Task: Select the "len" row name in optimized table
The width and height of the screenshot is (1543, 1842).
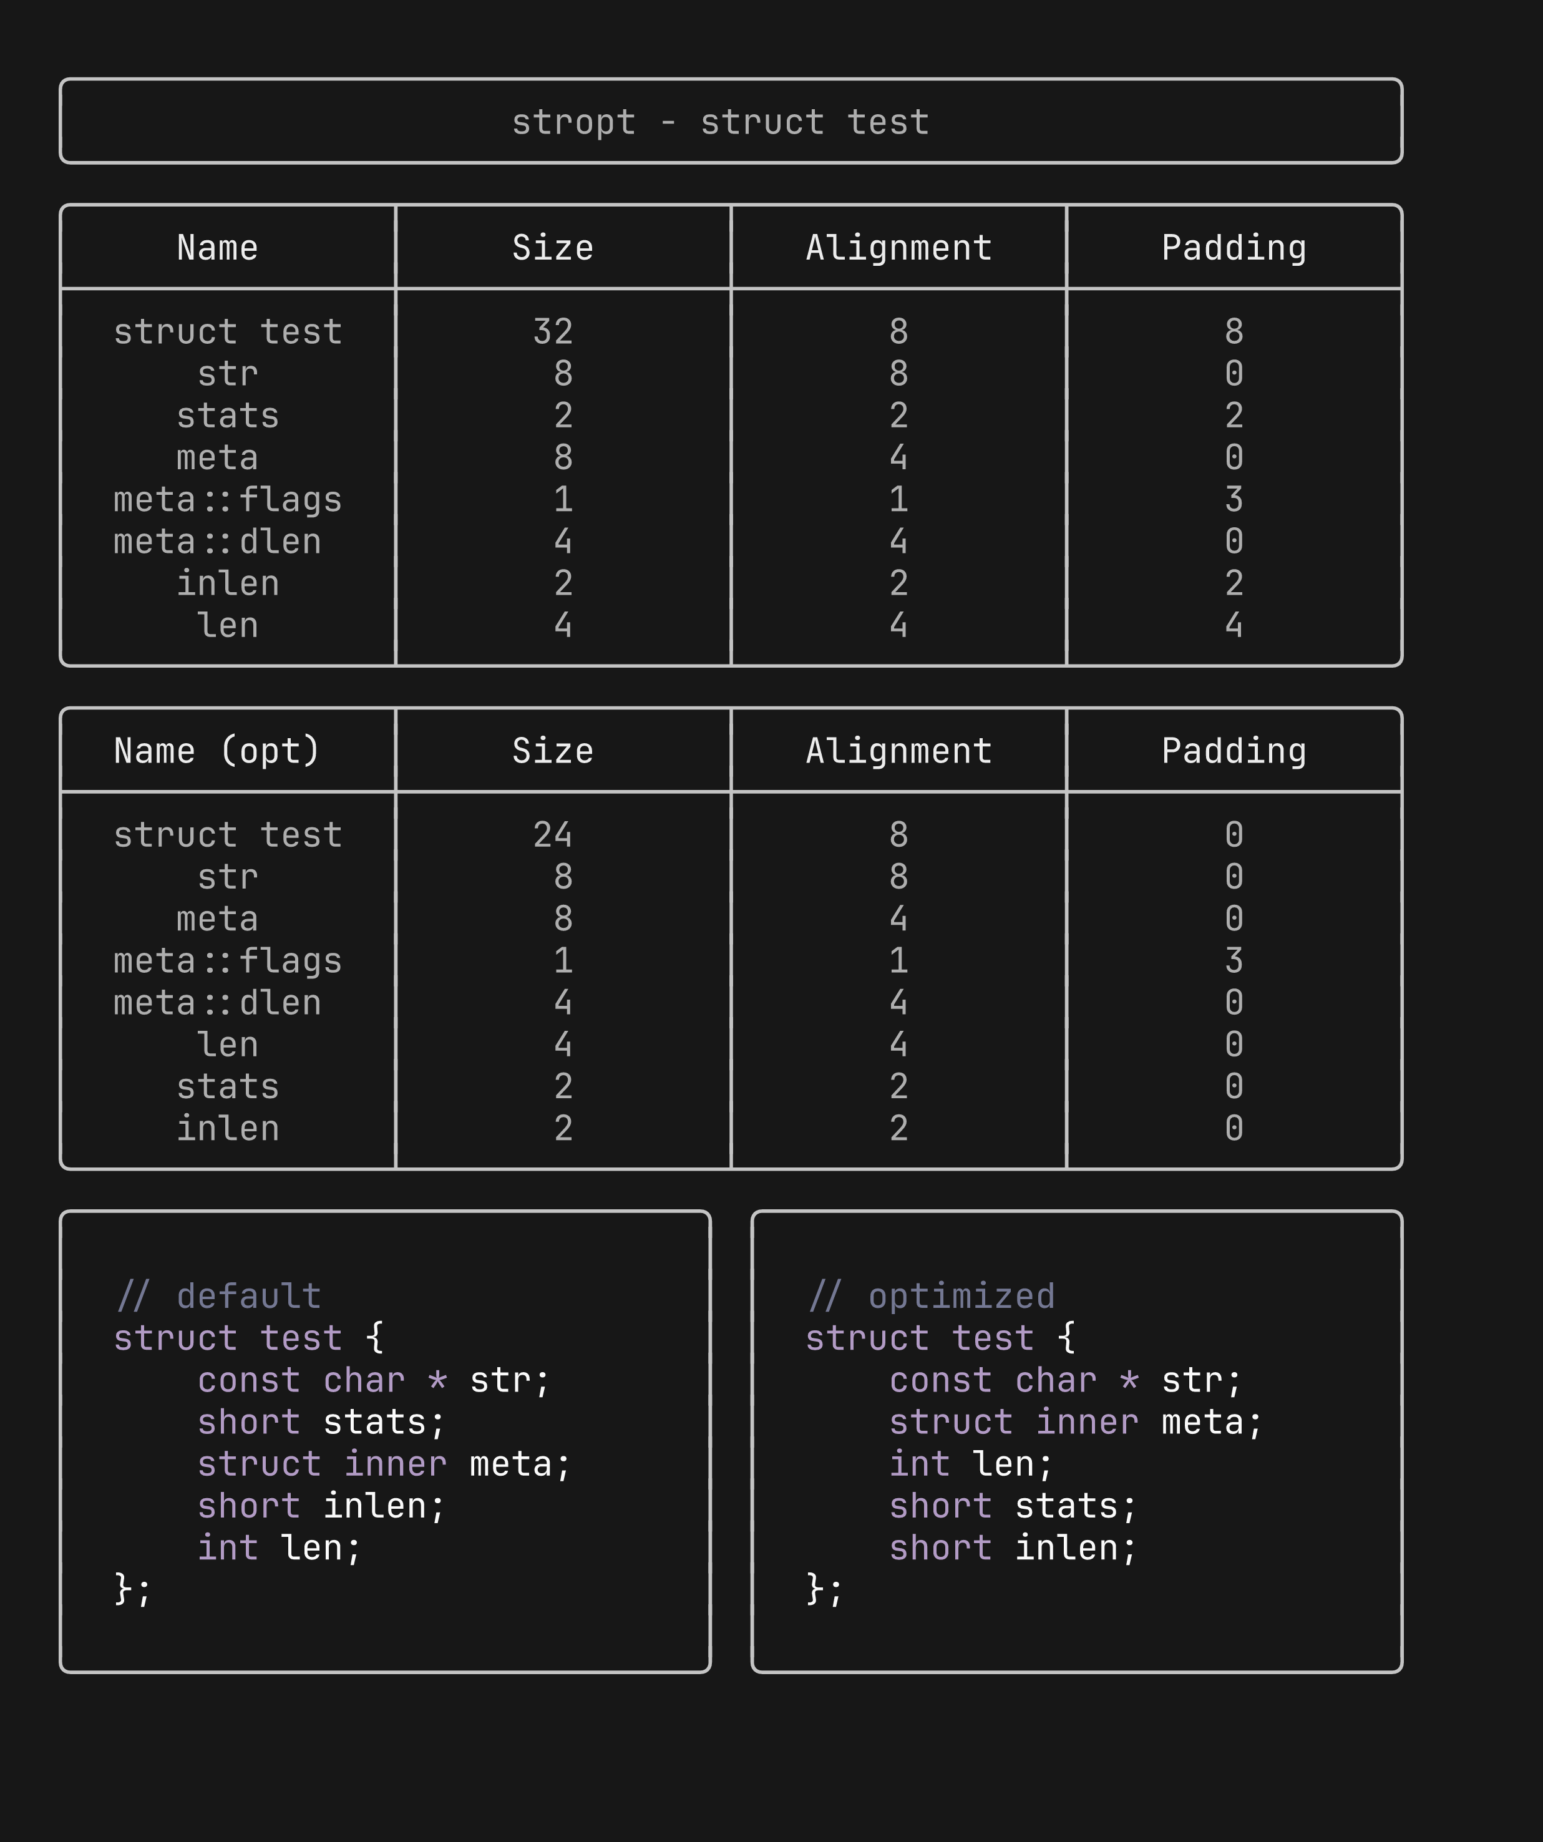Action: coord(228,1045)
